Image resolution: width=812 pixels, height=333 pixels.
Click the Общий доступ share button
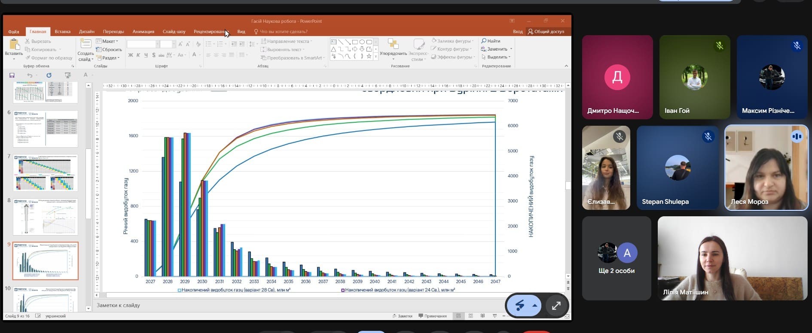tap(546, 31)
